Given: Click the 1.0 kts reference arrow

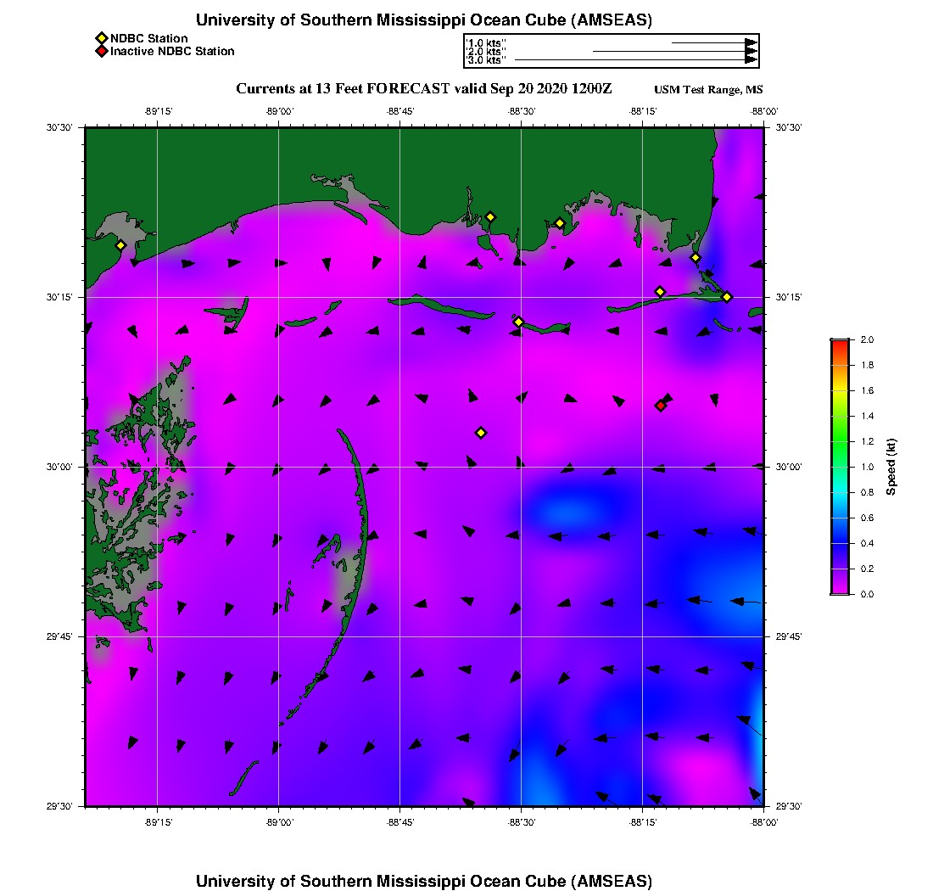Looking at the screenshot, I should click(712, 42).
